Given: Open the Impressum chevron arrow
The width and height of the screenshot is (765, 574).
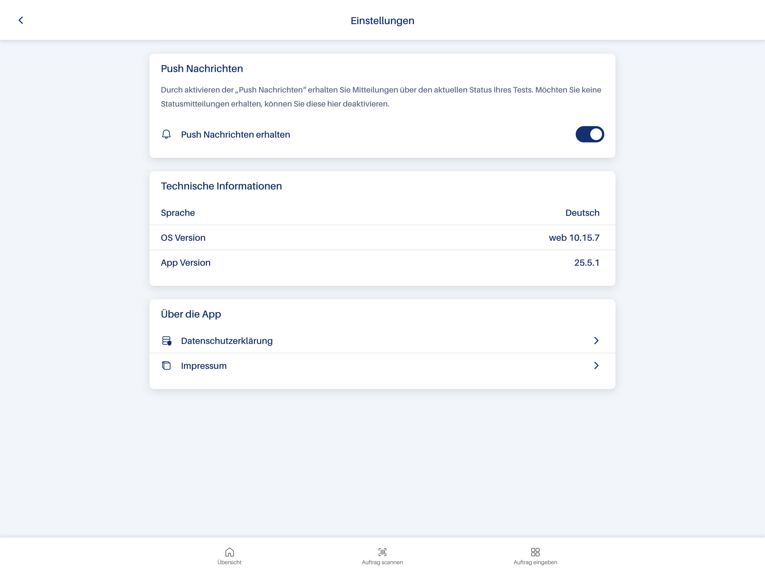Looking at the screenshot, I should [596, 365].
